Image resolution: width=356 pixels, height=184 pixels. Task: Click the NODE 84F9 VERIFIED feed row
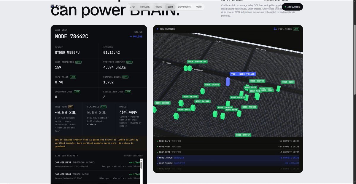coord(228,141)
